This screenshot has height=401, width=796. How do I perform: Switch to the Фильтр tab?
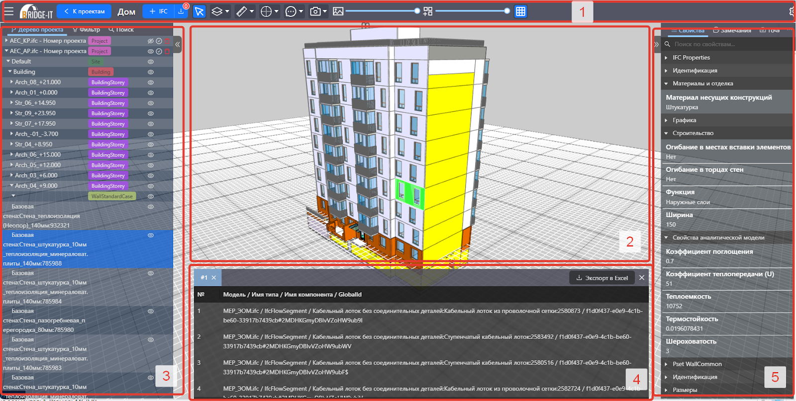(86, 30)
